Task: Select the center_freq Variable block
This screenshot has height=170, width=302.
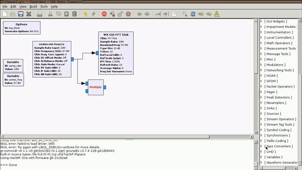Action: pyautogui.click(x=14, y=79)
